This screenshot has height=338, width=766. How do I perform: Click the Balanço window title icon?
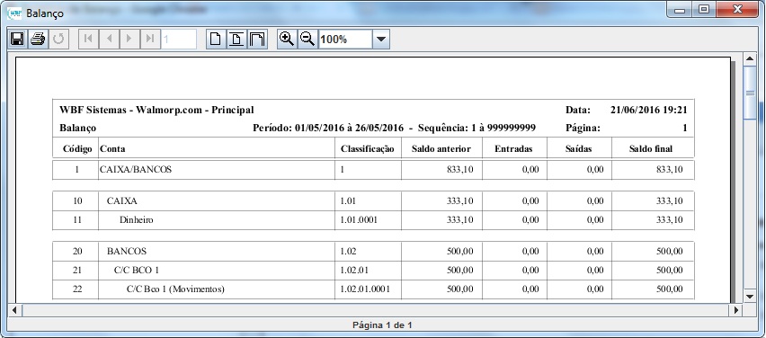click(x=14, y=13)
